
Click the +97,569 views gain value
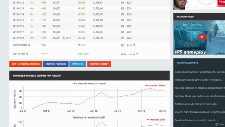[82, 14]
